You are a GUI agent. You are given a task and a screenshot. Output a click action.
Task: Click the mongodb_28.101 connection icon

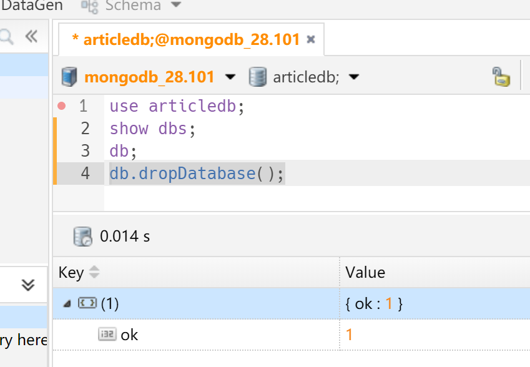[69, 77]
